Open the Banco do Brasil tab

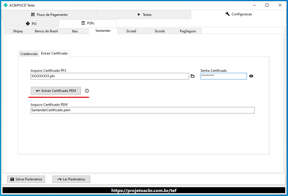click(x=46, y=31)
